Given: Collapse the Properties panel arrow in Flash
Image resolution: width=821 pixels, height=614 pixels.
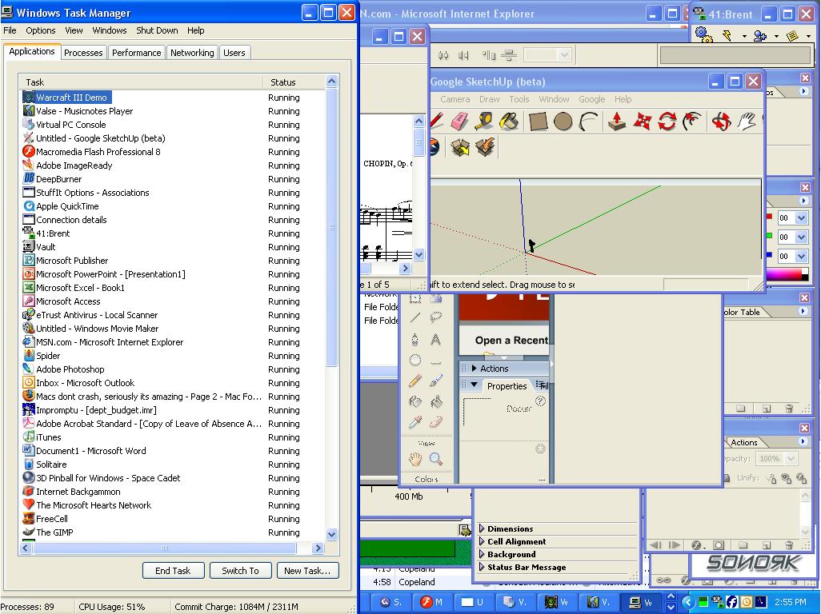Looking at the screenshot, I should 475,385.
